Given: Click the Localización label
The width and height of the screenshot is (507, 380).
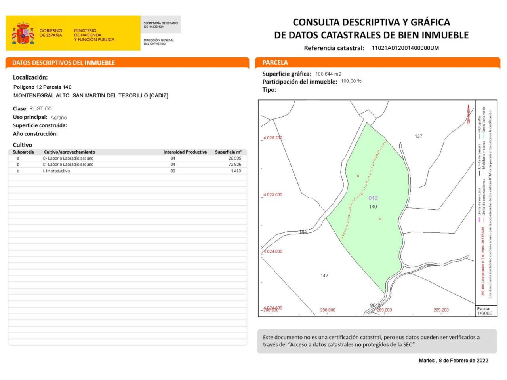Looking at the screenshot, I should [30, 78].
